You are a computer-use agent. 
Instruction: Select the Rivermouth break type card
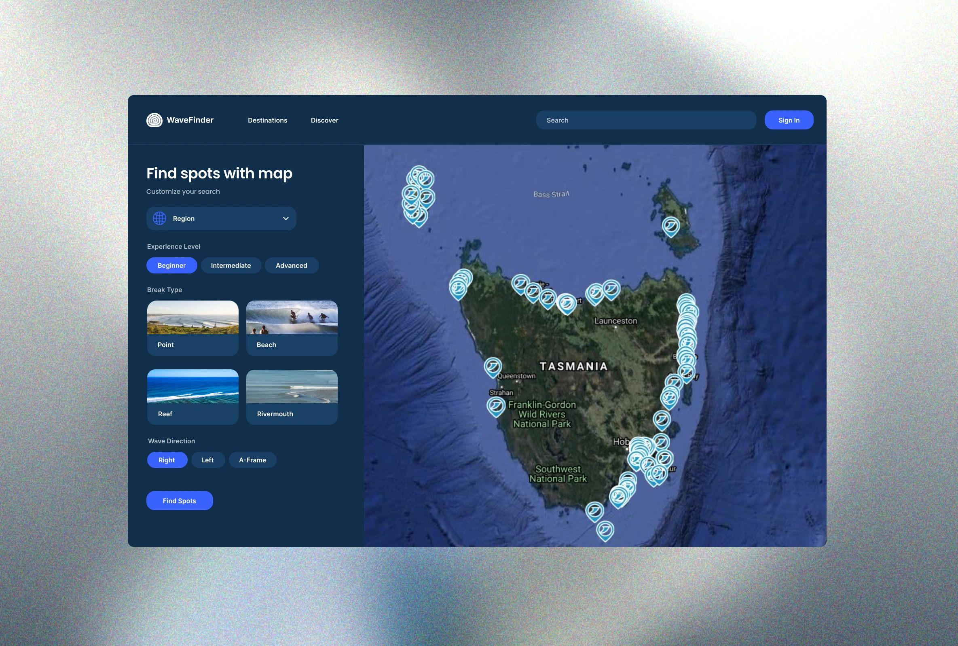292,397
